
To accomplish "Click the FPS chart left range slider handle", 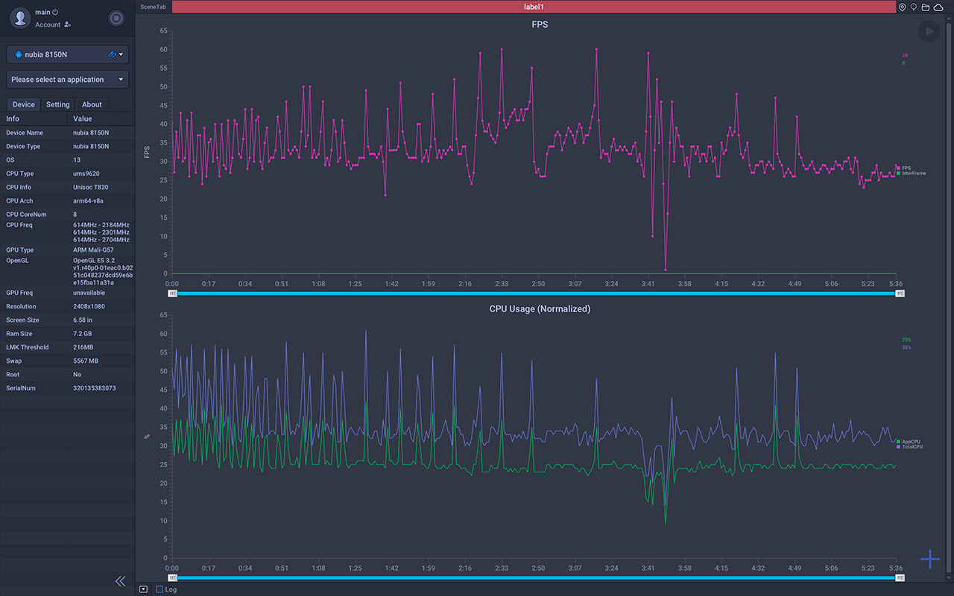I will pos(173,294).
